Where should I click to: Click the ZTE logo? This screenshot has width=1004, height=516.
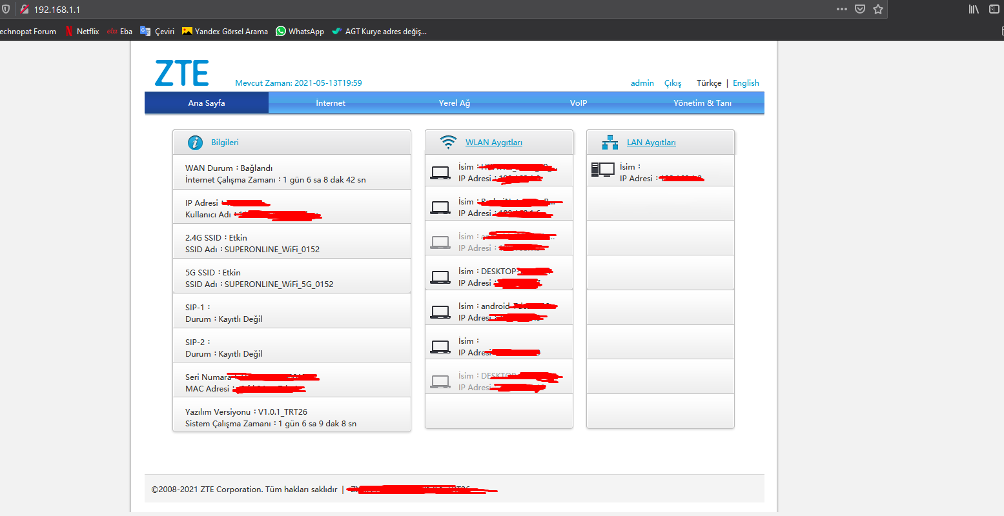pyautogui.click(x=182, y=74)
